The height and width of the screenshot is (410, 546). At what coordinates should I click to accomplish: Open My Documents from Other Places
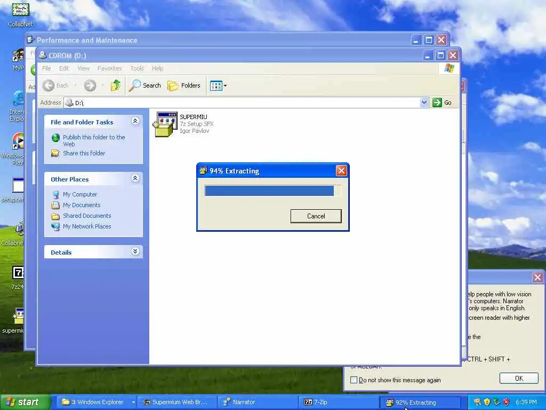(x=82, y=205)
